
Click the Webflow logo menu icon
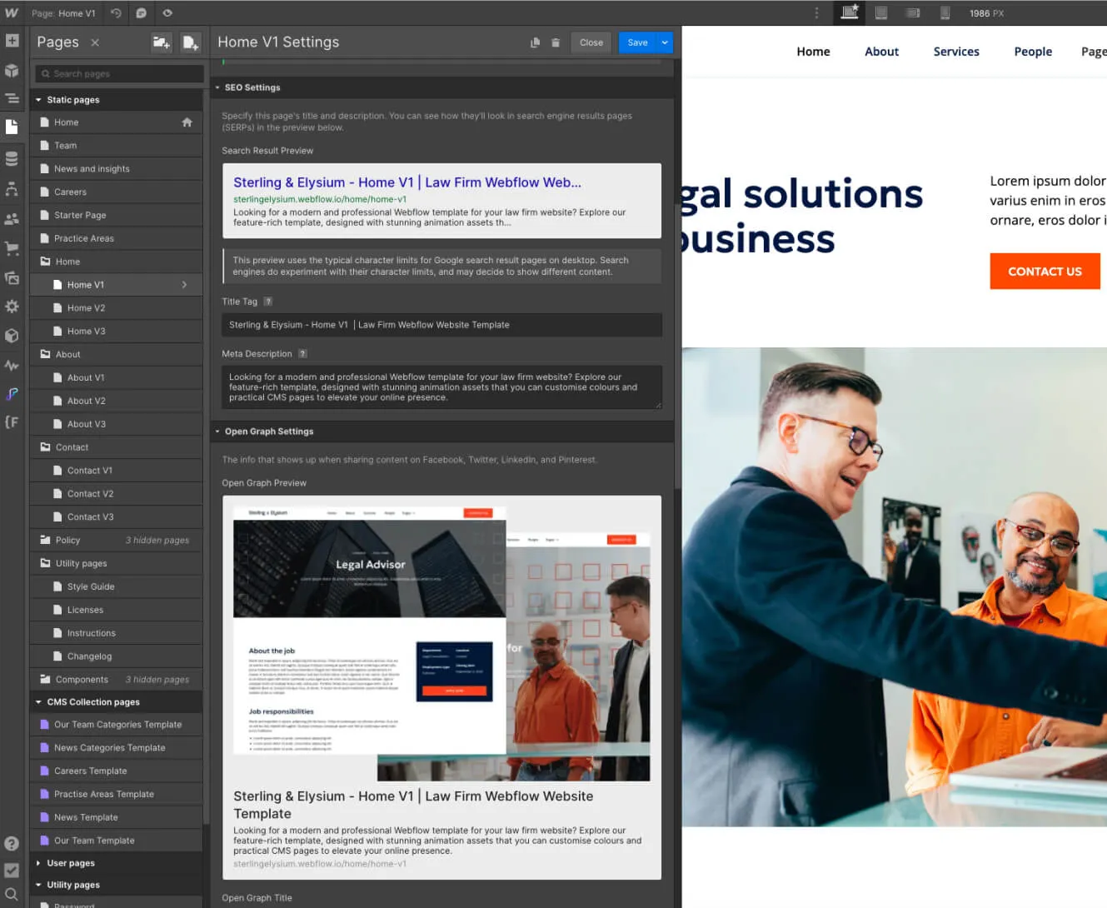(x=12, y=13)
